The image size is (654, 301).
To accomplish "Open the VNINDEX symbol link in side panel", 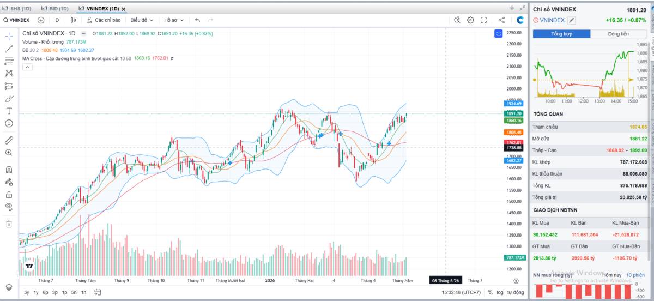I will pyautogui.click(x=553, y=20).
